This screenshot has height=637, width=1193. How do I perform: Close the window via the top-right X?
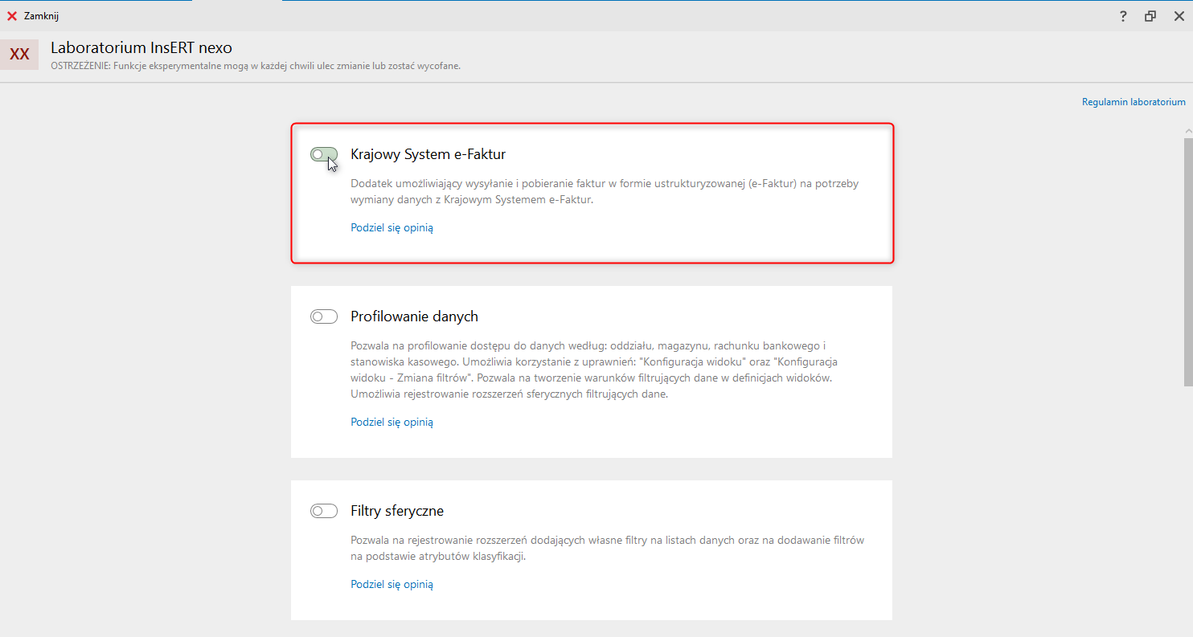click(1178, 16)
